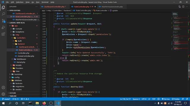
Task: Split the editor right
Action: 183,7
